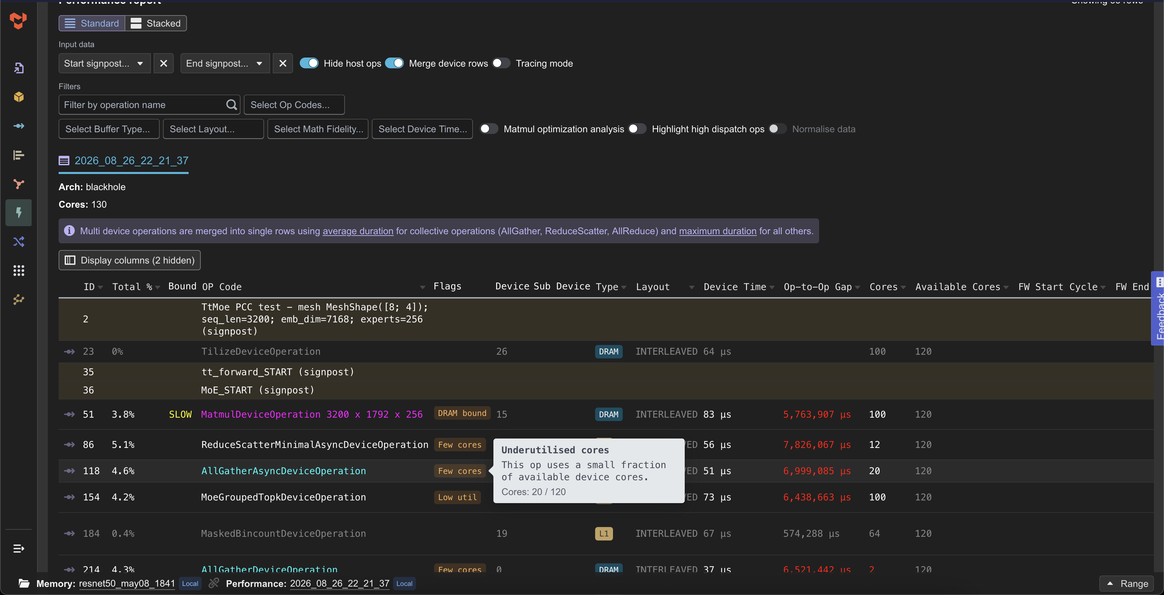Screen dimensions: 1164x595
Task: Click the app logo icon in sidebar
Action: click(x=18, y=20)
